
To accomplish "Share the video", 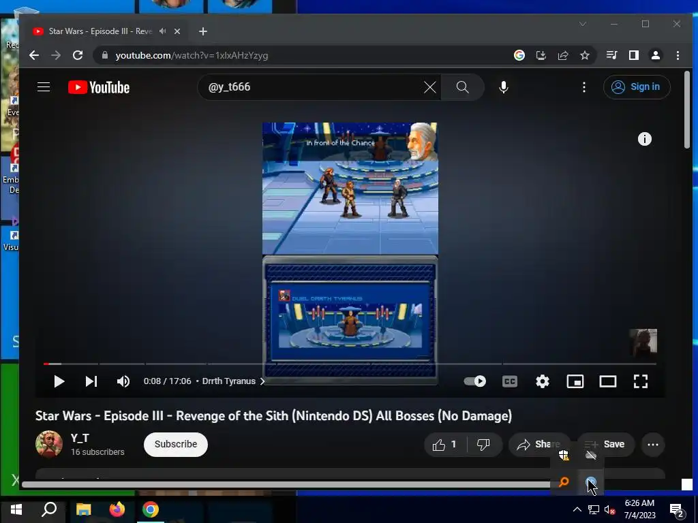I will [538, 444].
